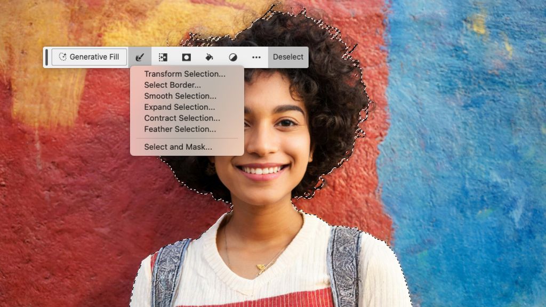Pick Smooth Selection... from the menu
Viewport: 546px width, 307px height.
(180, 96)
